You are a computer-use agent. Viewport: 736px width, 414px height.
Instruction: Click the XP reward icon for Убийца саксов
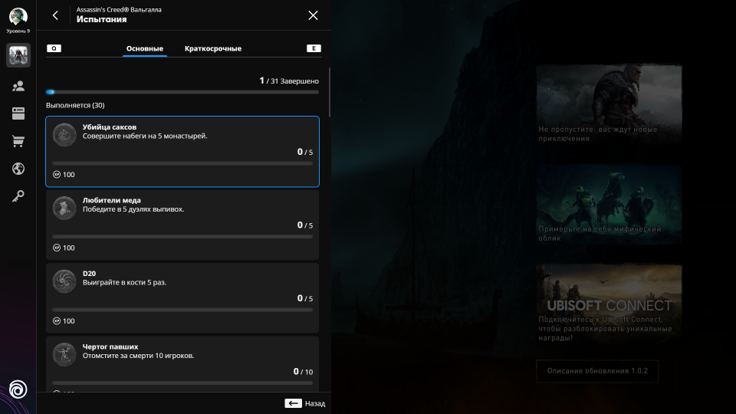[x=57, y=175]
